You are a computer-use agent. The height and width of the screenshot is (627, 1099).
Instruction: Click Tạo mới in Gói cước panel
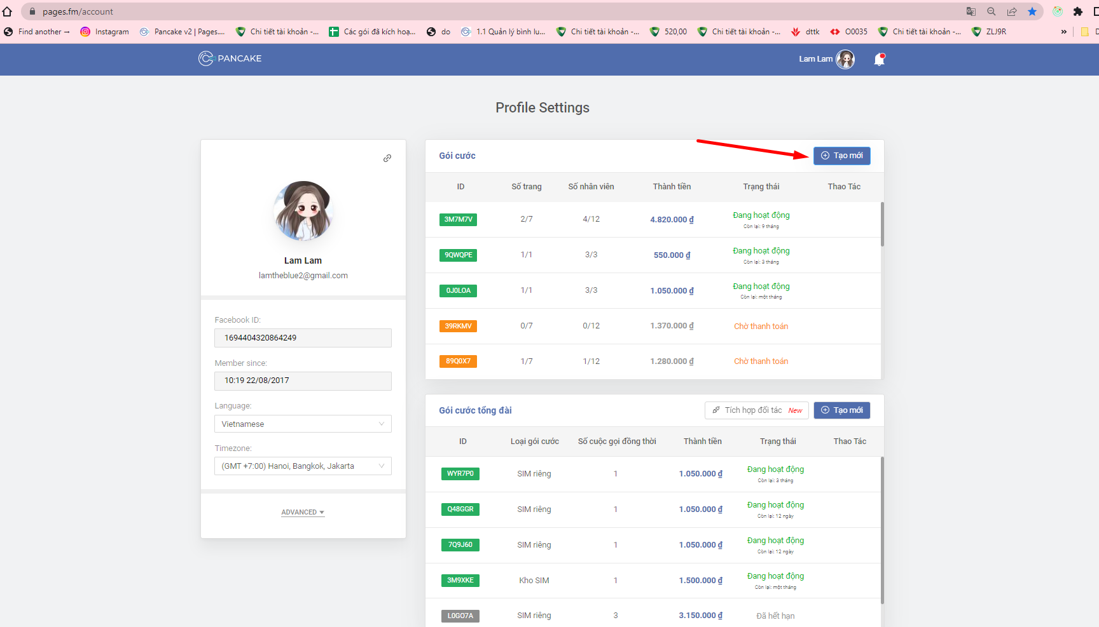pyautogui.click(x=841, y=156)
